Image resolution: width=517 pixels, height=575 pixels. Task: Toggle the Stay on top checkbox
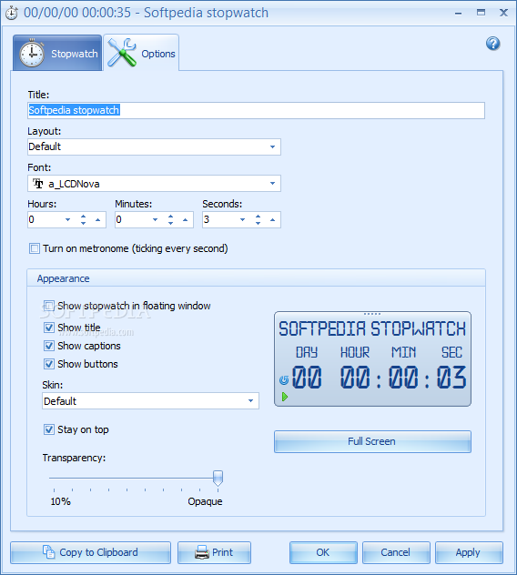tap(49, 429)
